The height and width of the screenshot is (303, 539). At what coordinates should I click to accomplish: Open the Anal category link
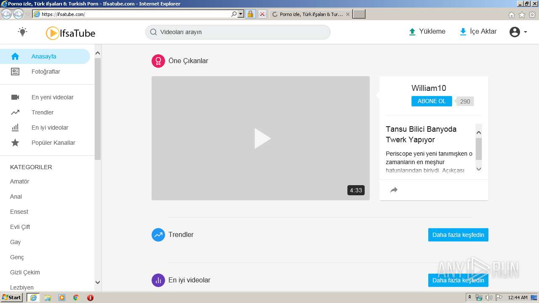16,197
